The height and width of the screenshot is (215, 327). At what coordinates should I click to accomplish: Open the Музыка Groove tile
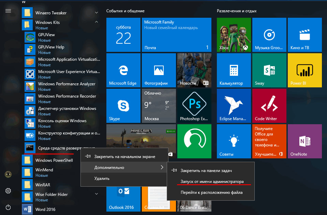point(269,35)
